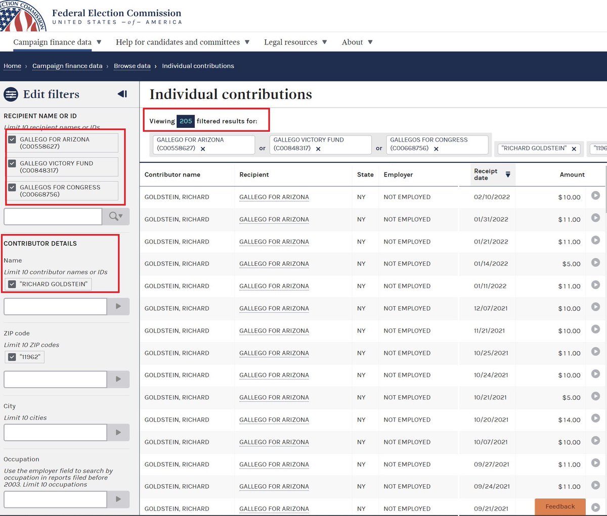Expand details for 11/21/2021 row
The height and width of the screenshot is (516, 607).
[596, 329]
